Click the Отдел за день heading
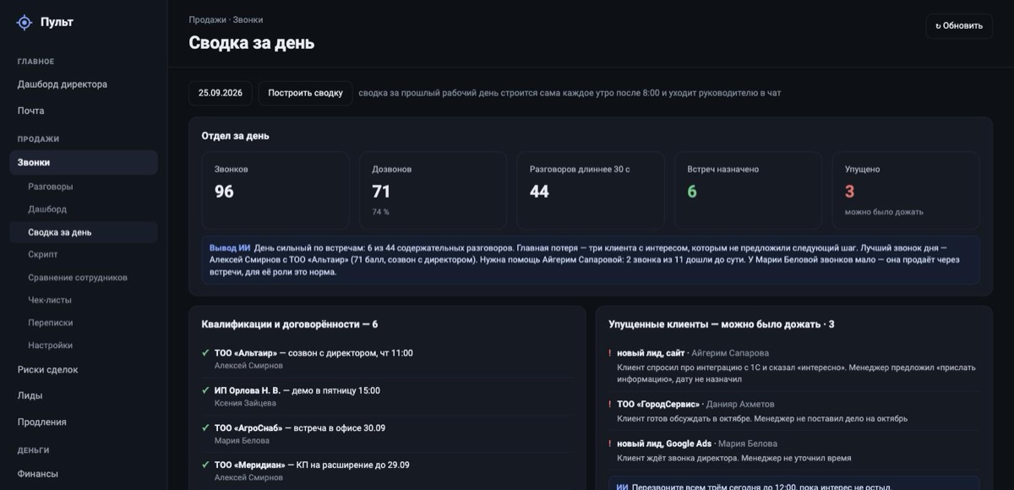 point(236,135)
